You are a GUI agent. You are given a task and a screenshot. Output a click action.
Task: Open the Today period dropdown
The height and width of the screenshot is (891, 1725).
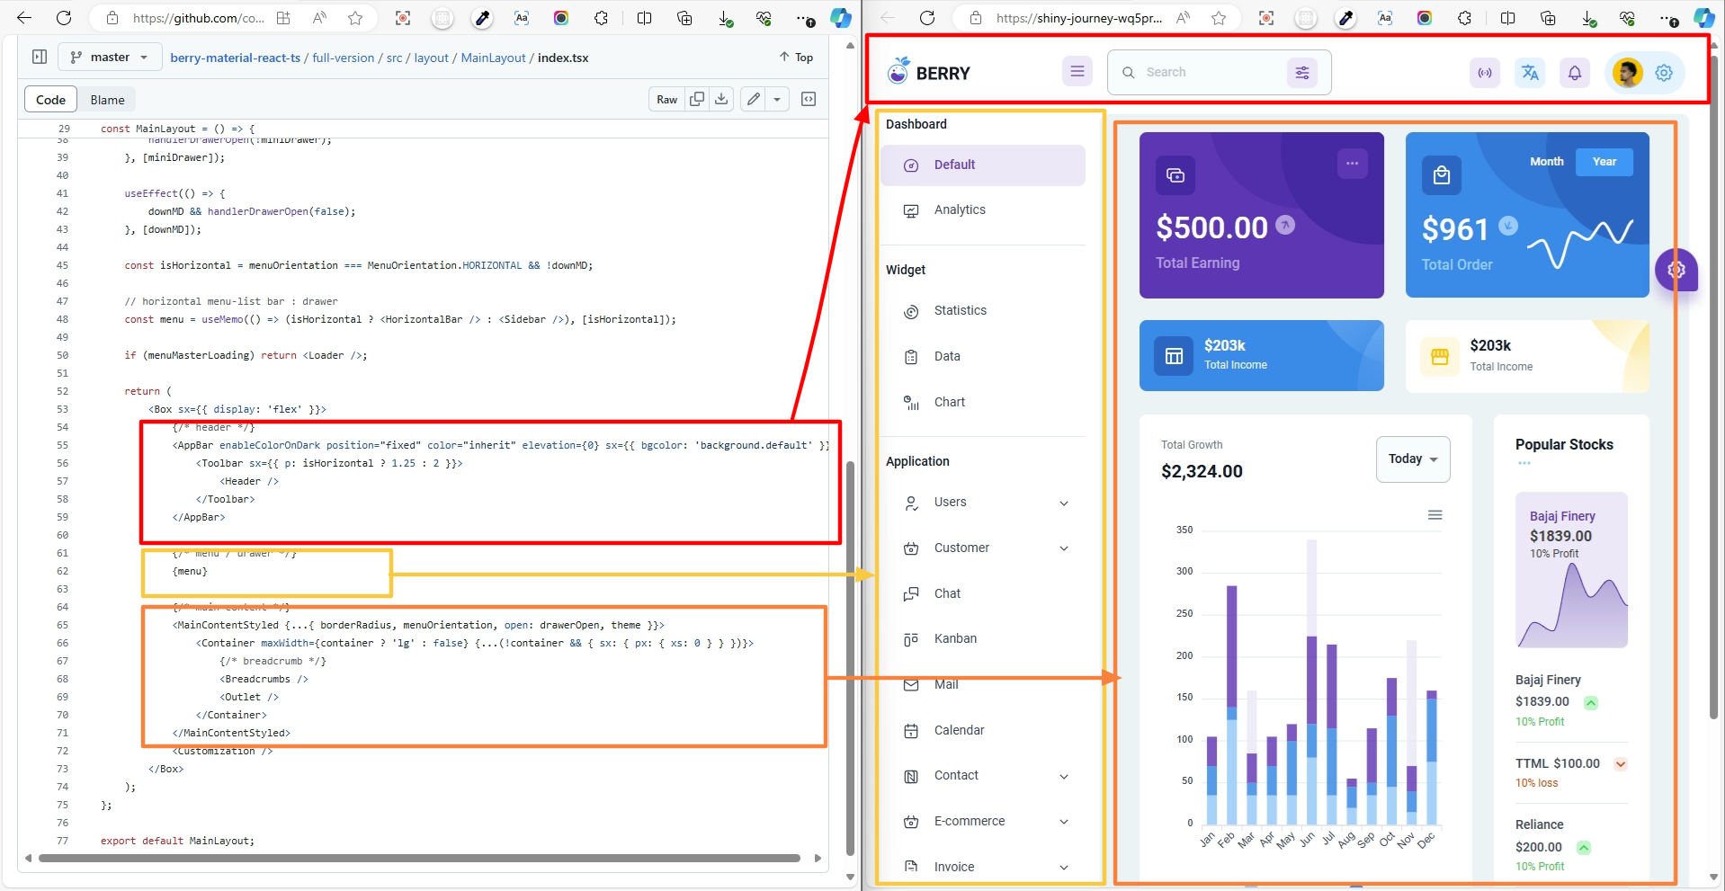point(1412,459)
